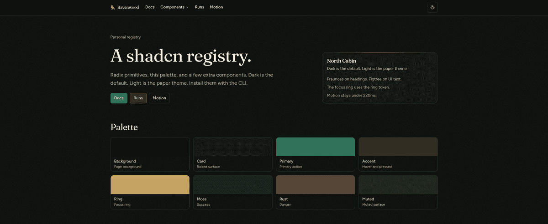The width and height of the screenshot is (548, 224).
Task: Click the North Cabin card heading
Action: tap(342, 61)
